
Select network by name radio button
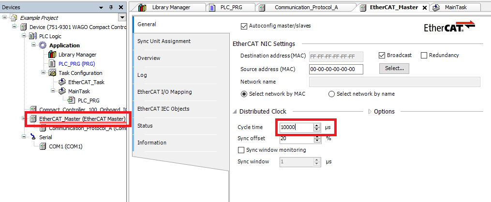[x=332, y=94]
